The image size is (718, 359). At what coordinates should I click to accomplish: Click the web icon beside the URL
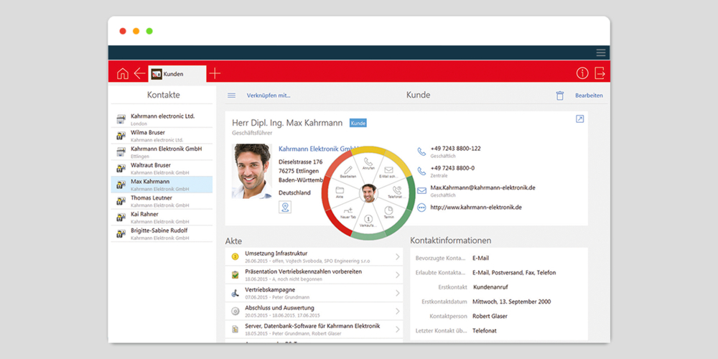pyautogui.click(x=421, y=208)
